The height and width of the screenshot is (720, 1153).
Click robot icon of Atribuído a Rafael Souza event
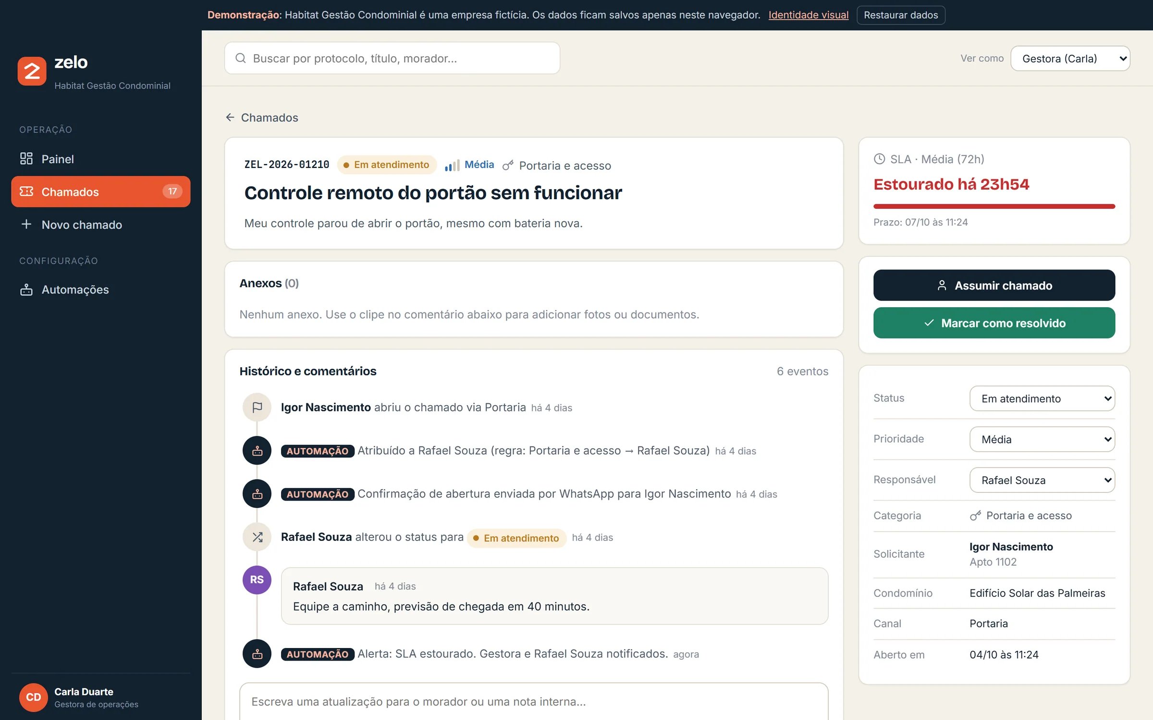pyautogui.click(x=257, y=451)
